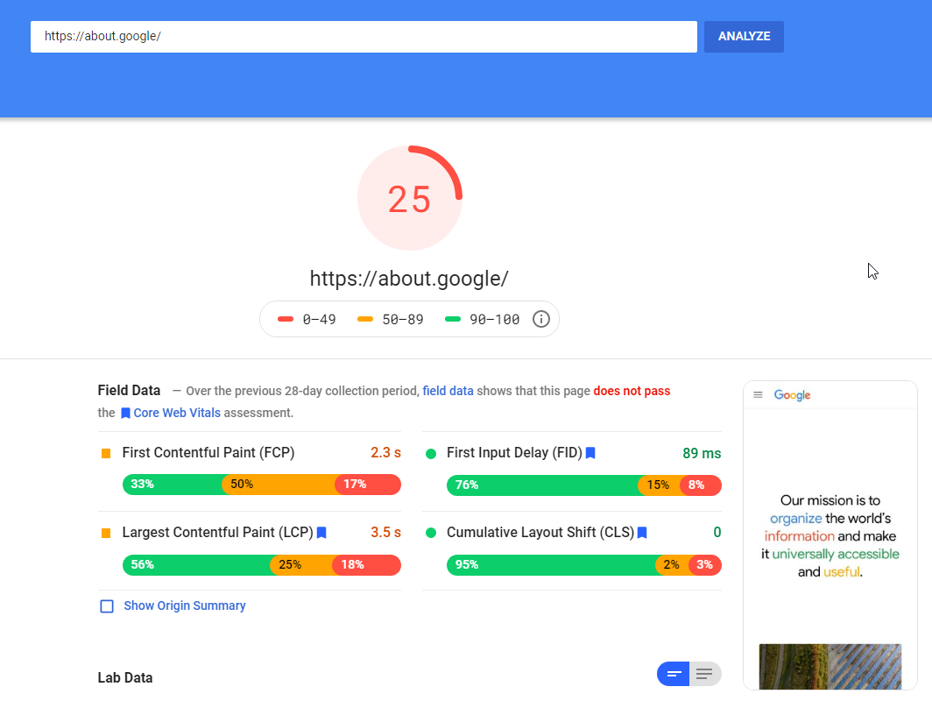Click Largest Contentful Paint (LCP) label

(x=217, y=533)
